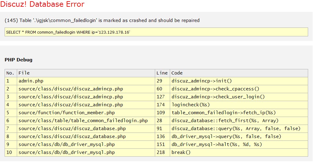Click the SELECT query SQL box

[x=156, y=32]
